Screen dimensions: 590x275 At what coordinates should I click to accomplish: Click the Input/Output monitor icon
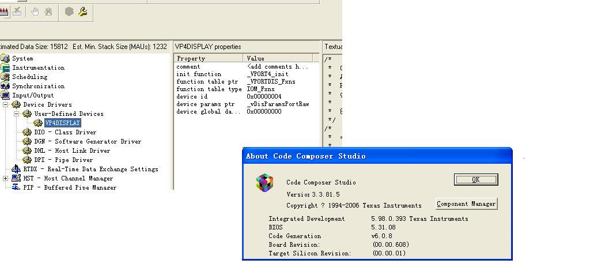point(5,95)
